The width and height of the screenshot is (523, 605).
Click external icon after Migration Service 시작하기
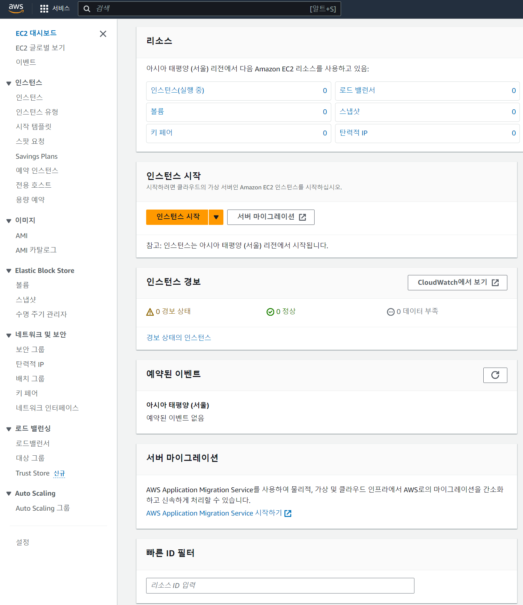[x=288, y=513]
